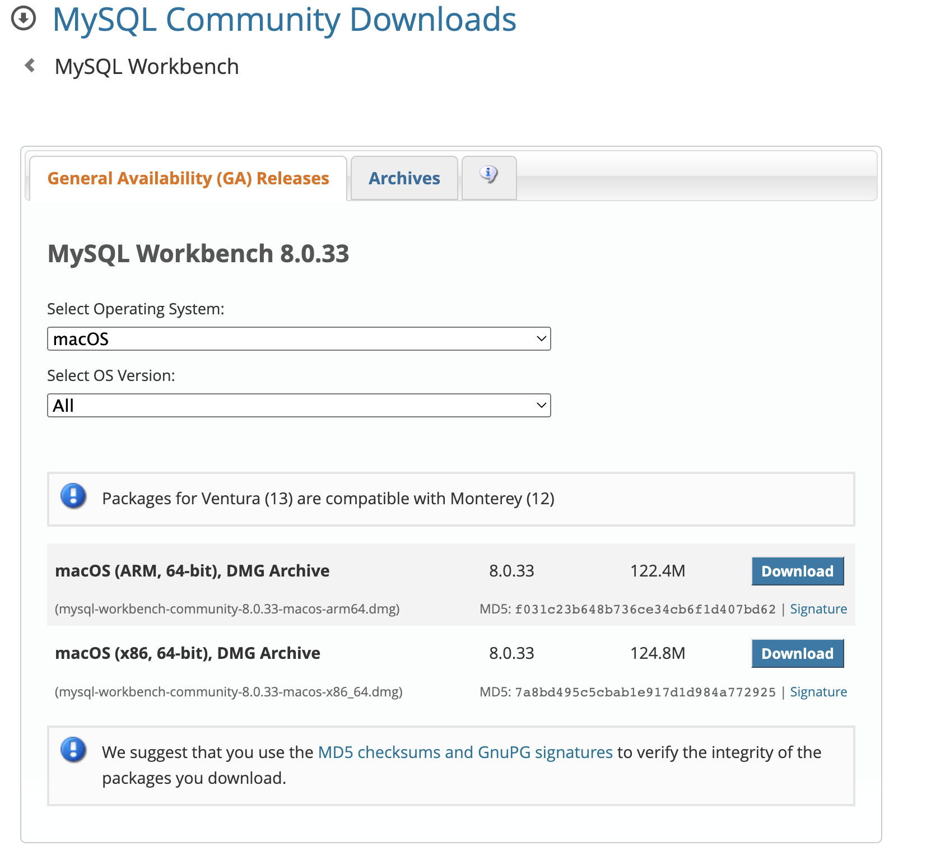Download the macOS ARM 64-bit DMG
931x846 pixels.
tap(798, 571)
